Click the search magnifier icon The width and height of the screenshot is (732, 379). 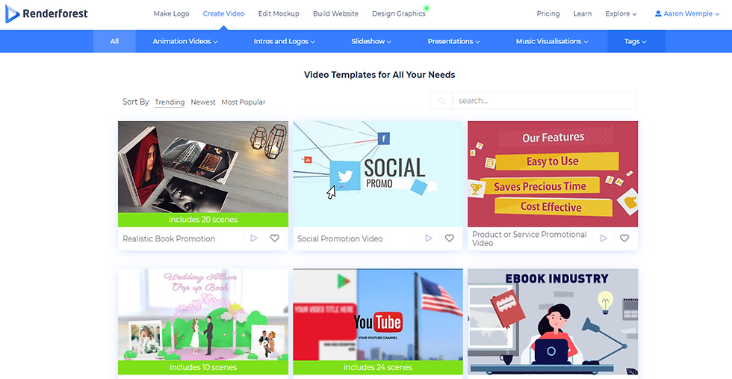point(441,101)
